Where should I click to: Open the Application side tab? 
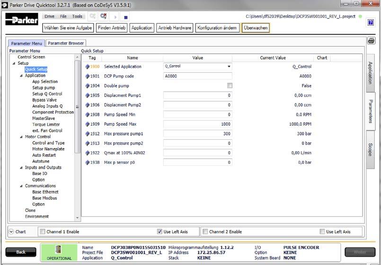370,73
